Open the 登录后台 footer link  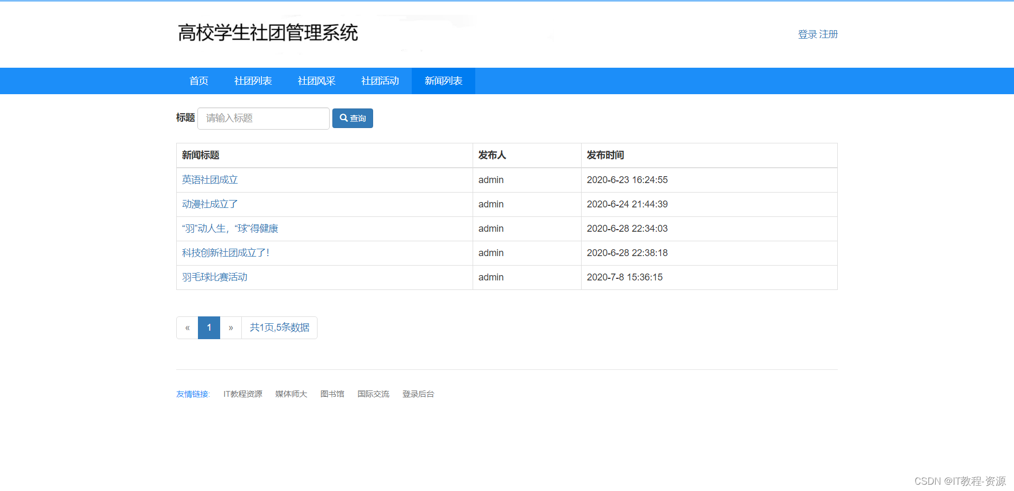[418, 394]
